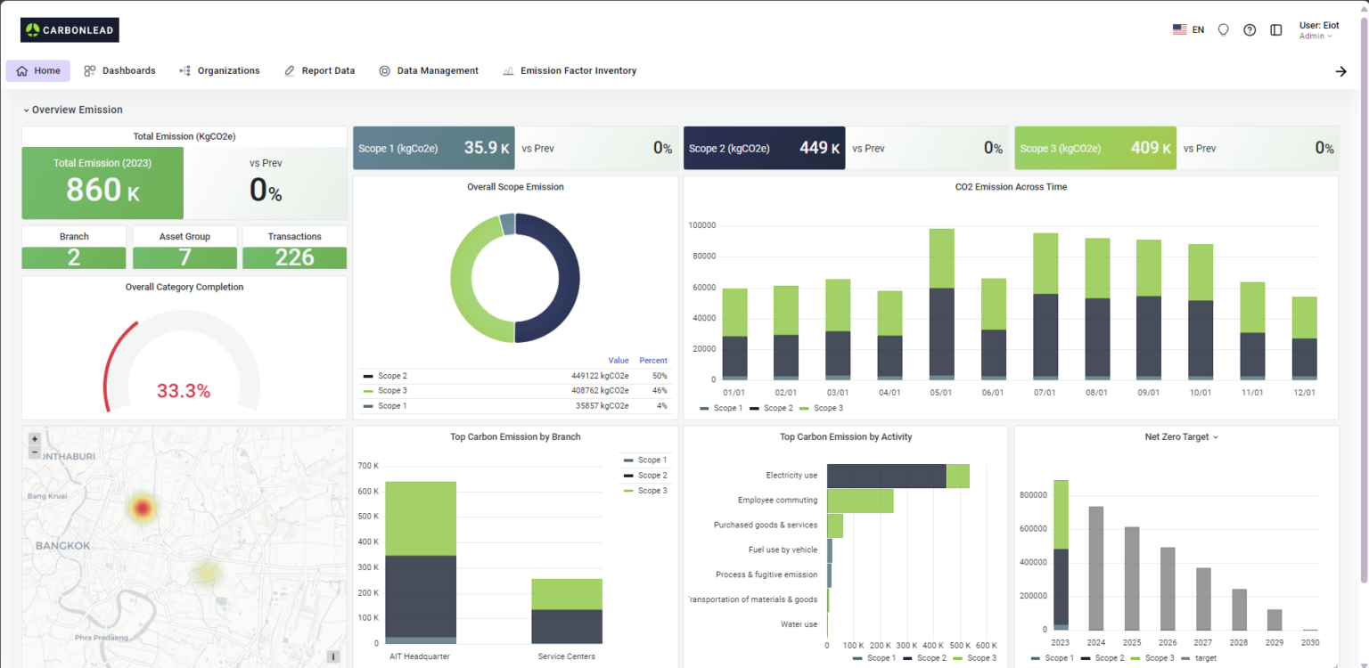The width and height of the screenshot is (1369, 668).
Task: Select the Dashboards grid icon
Action: pyautogui.click(x=87, y=70)
